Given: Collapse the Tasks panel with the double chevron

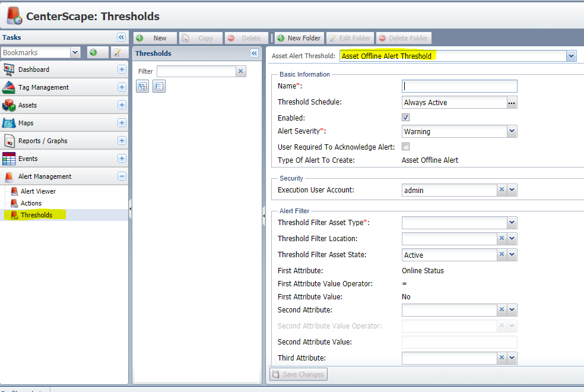Looking at the screenshot, I should click(121, 37).
